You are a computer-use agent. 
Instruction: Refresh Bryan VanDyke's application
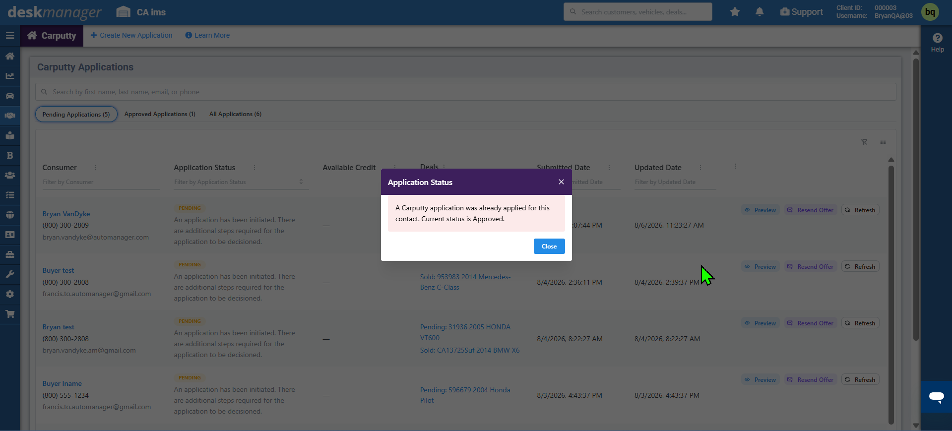point(860,210)
